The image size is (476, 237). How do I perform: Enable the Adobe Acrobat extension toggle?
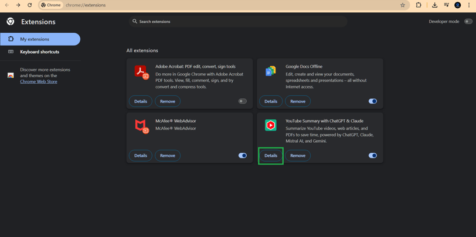point(243,101)
